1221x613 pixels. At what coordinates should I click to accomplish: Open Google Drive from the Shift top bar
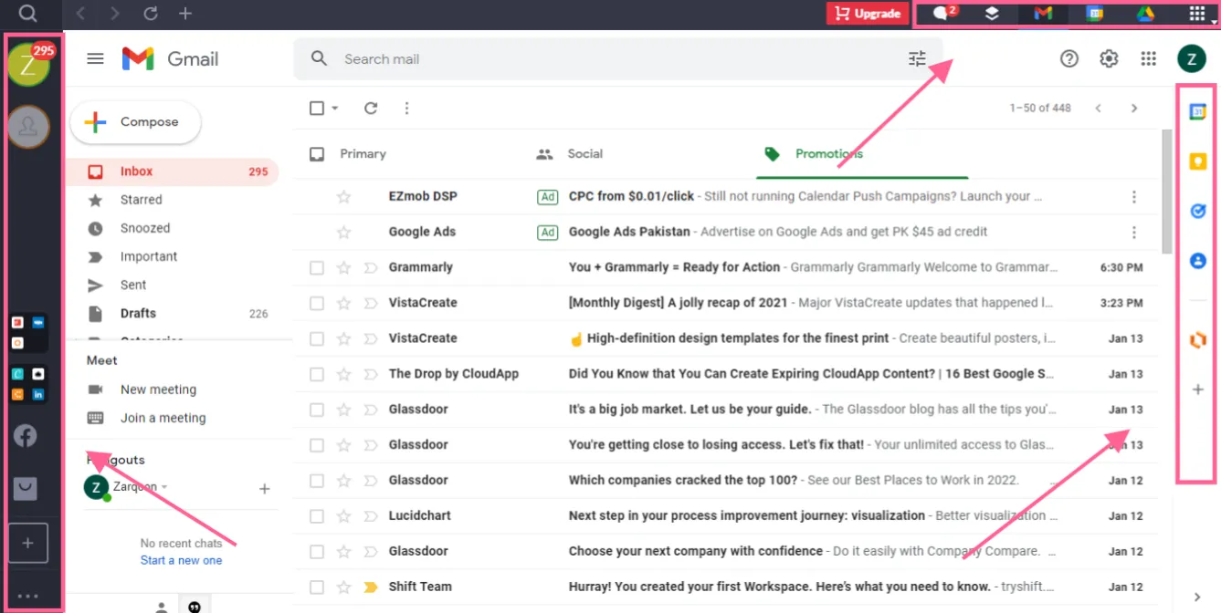click(x=1145, y=14)
